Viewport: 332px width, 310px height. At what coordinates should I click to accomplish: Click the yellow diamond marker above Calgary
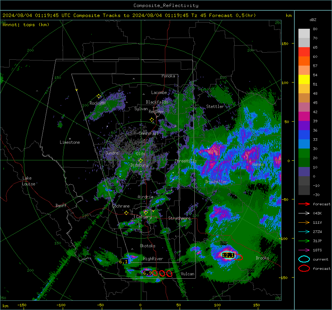point(146,212)
